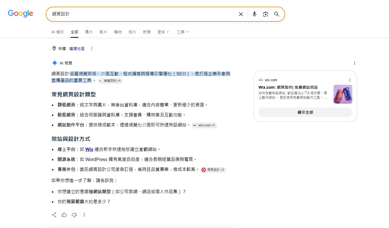This screenshot has width=389, height=228.
Task: Click the 常見網頁設計類型 heading
Action: point(74,94)
